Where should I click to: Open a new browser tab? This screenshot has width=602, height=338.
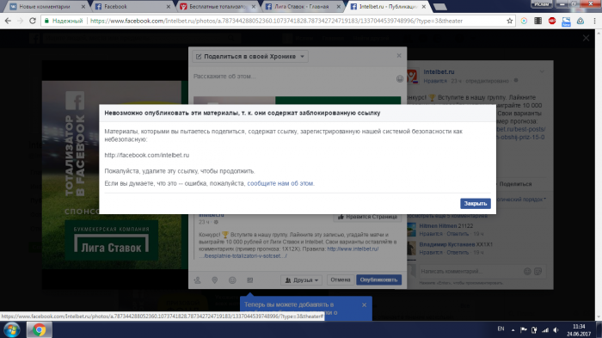coord(440,7)
